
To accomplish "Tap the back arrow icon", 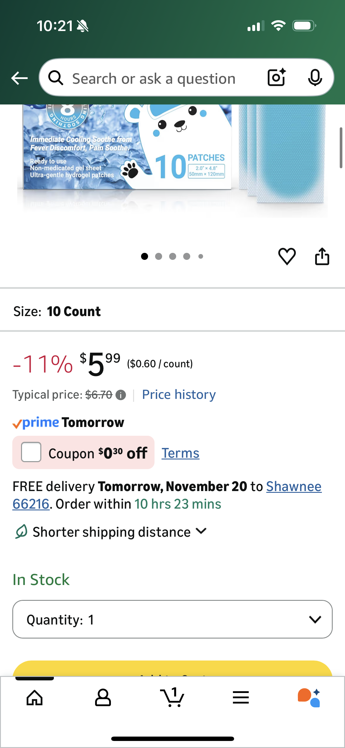I will pyautogui.click(x=19, y=78).
